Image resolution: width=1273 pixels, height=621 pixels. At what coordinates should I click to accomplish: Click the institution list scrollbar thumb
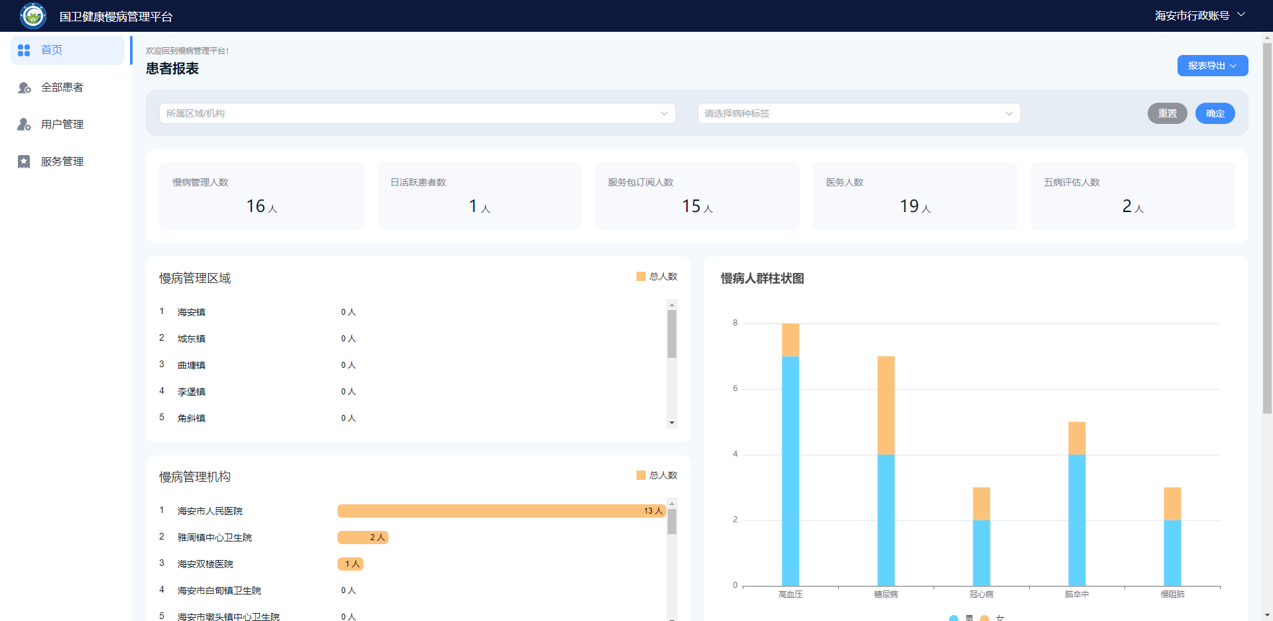tap(672, 522)
